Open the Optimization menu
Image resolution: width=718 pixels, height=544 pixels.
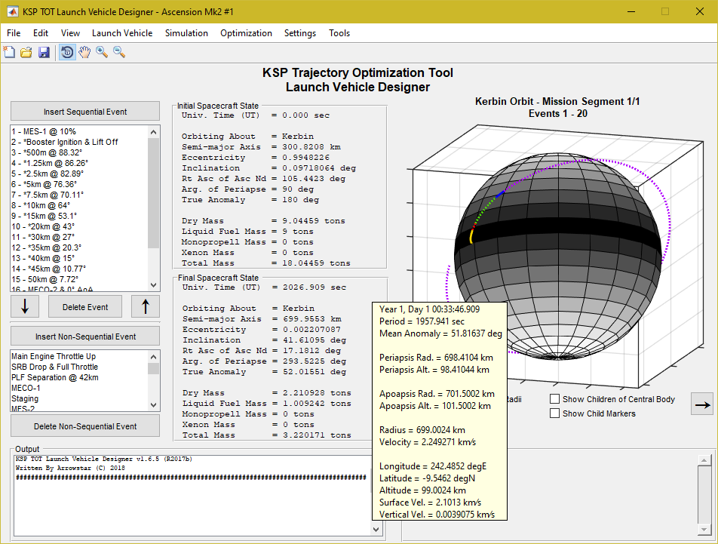pyautogui.click(x=246, y=33)
